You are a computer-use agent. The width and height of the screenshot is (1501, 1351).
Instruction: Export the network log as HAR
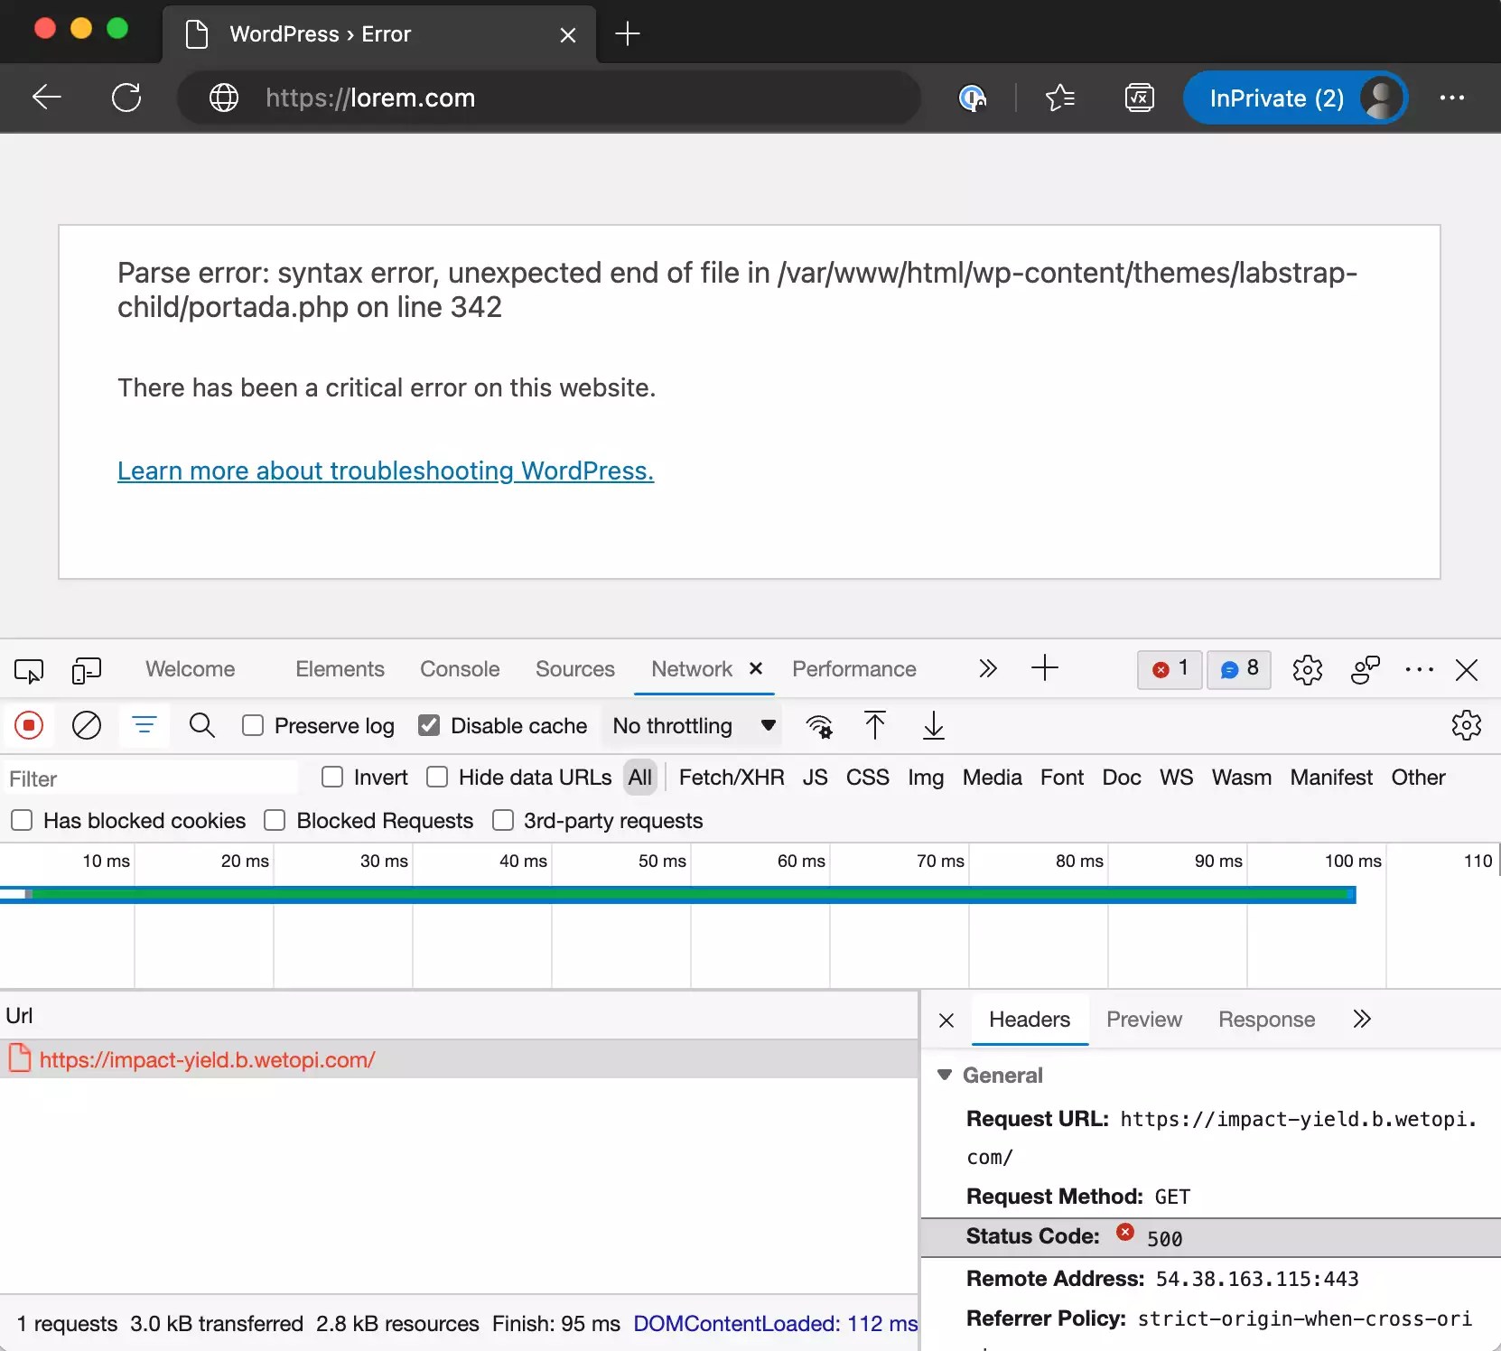(x=935, y=725)
